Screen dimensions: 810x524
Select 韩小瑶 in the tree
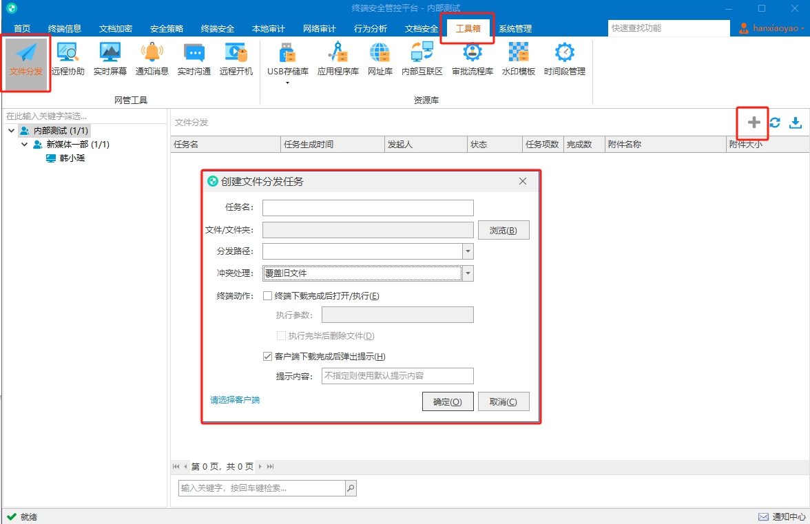(x=72, y=158)
